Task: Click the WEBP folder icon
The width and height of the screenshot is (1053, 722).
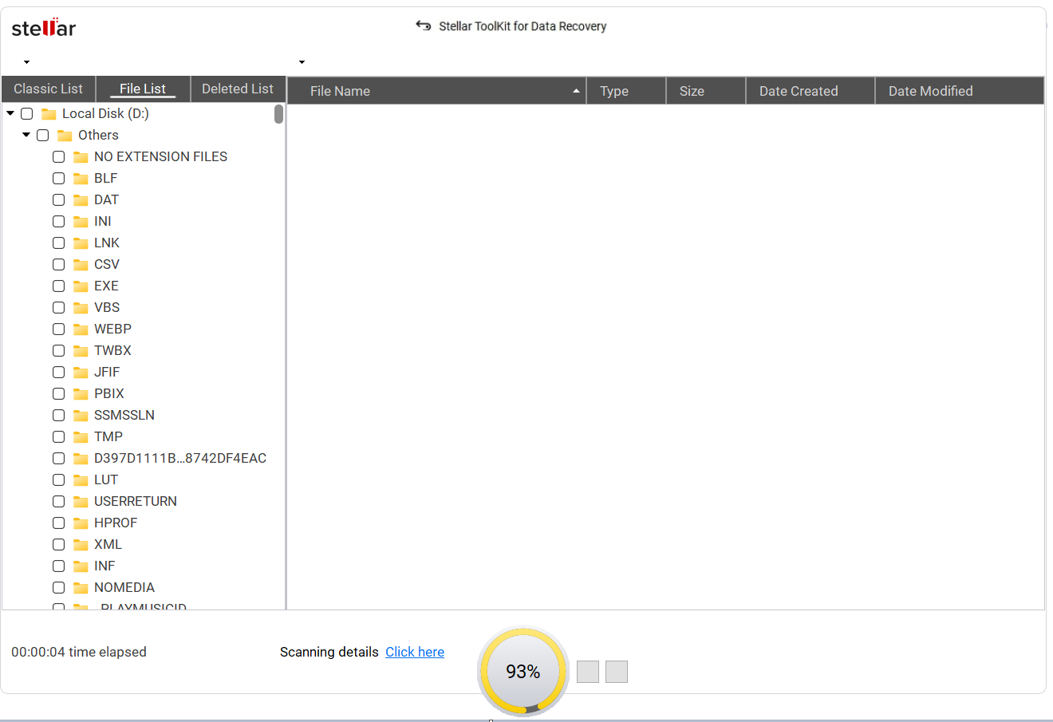Action: [x=81, y=329]
